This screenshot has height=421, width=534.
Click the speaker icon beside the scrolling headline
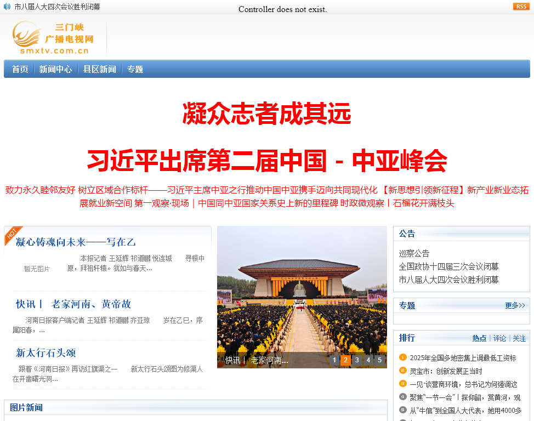click(7, 7)
